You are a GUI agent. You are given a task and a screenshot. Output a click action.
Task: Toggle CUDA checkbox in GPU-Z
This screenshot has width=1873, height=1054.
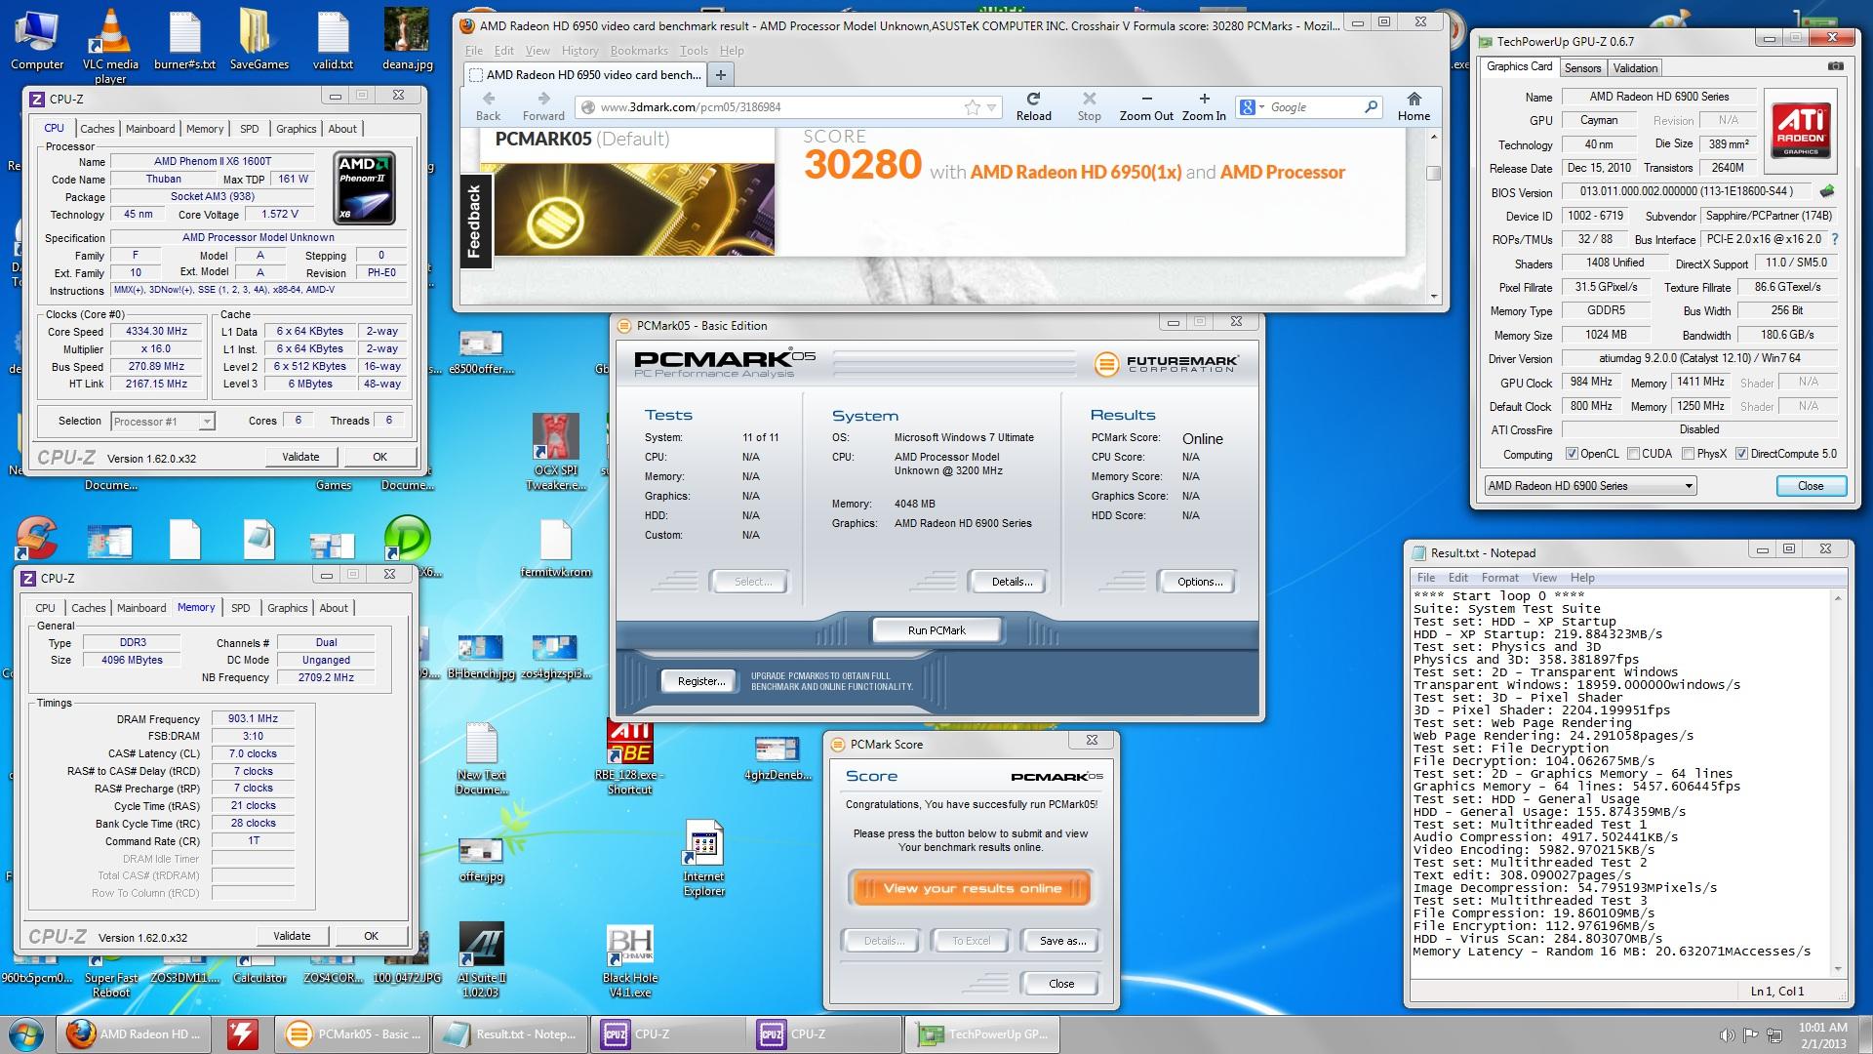pyautogui.click(x=1632, y=454)
